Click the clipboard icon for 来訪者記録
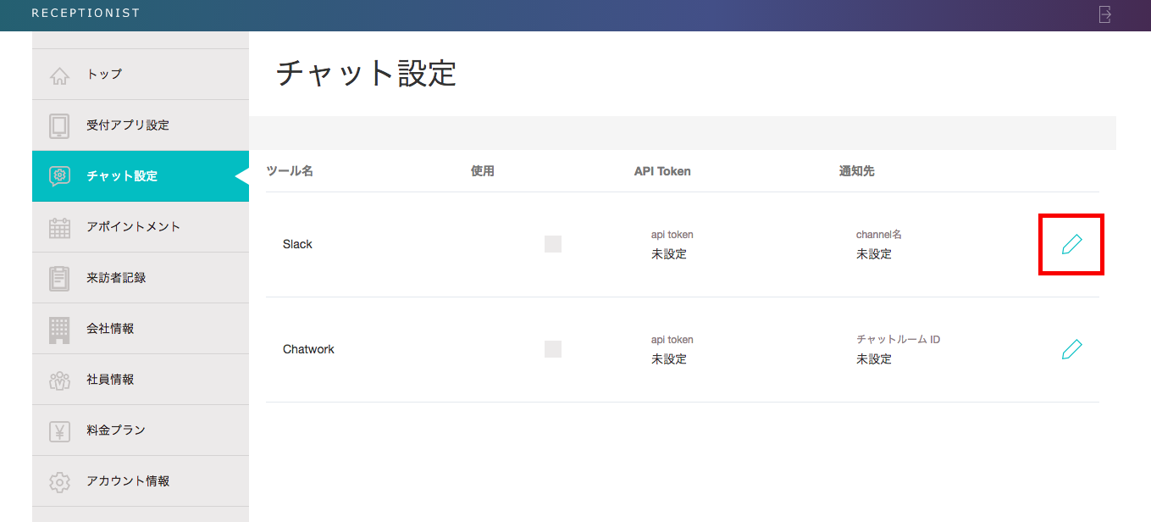 point(59,278)
